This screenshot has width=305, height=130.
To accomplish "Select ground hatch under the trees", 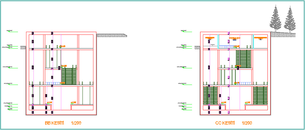I will 284,34.
